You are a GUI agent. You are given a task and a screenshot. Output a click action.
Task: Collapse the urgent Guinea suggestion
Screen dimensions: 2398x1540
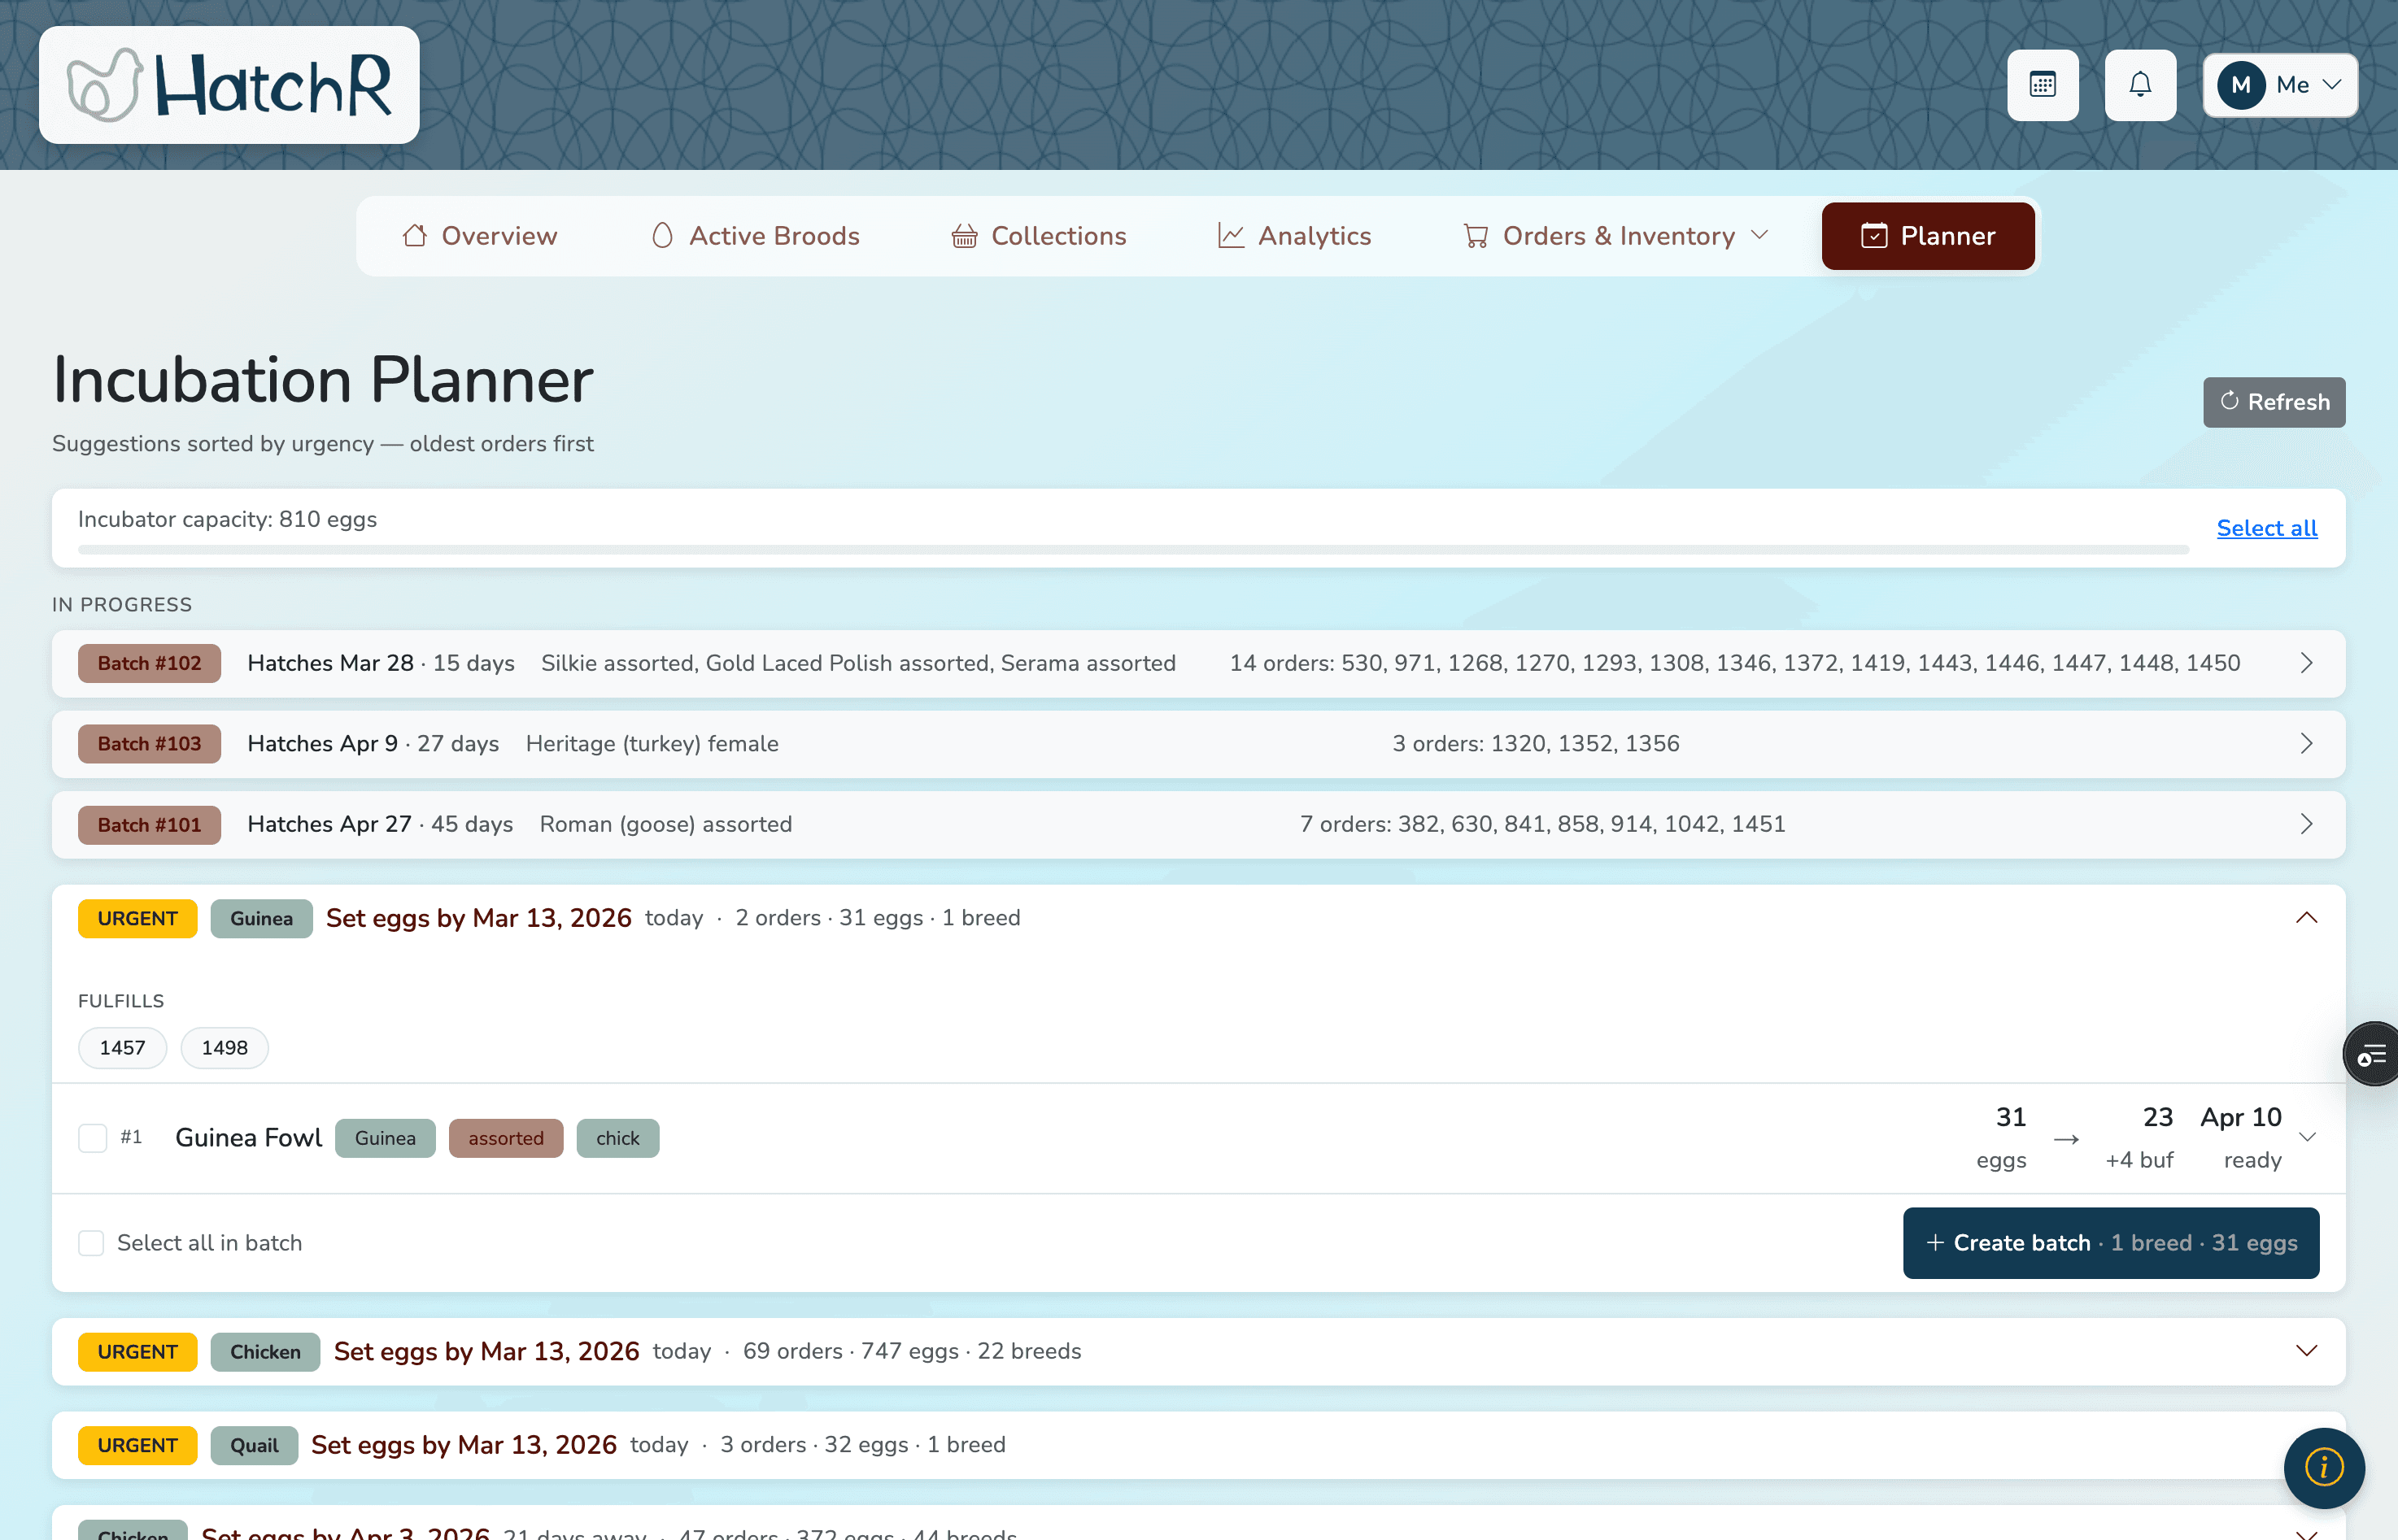(x=2307, y=917)
